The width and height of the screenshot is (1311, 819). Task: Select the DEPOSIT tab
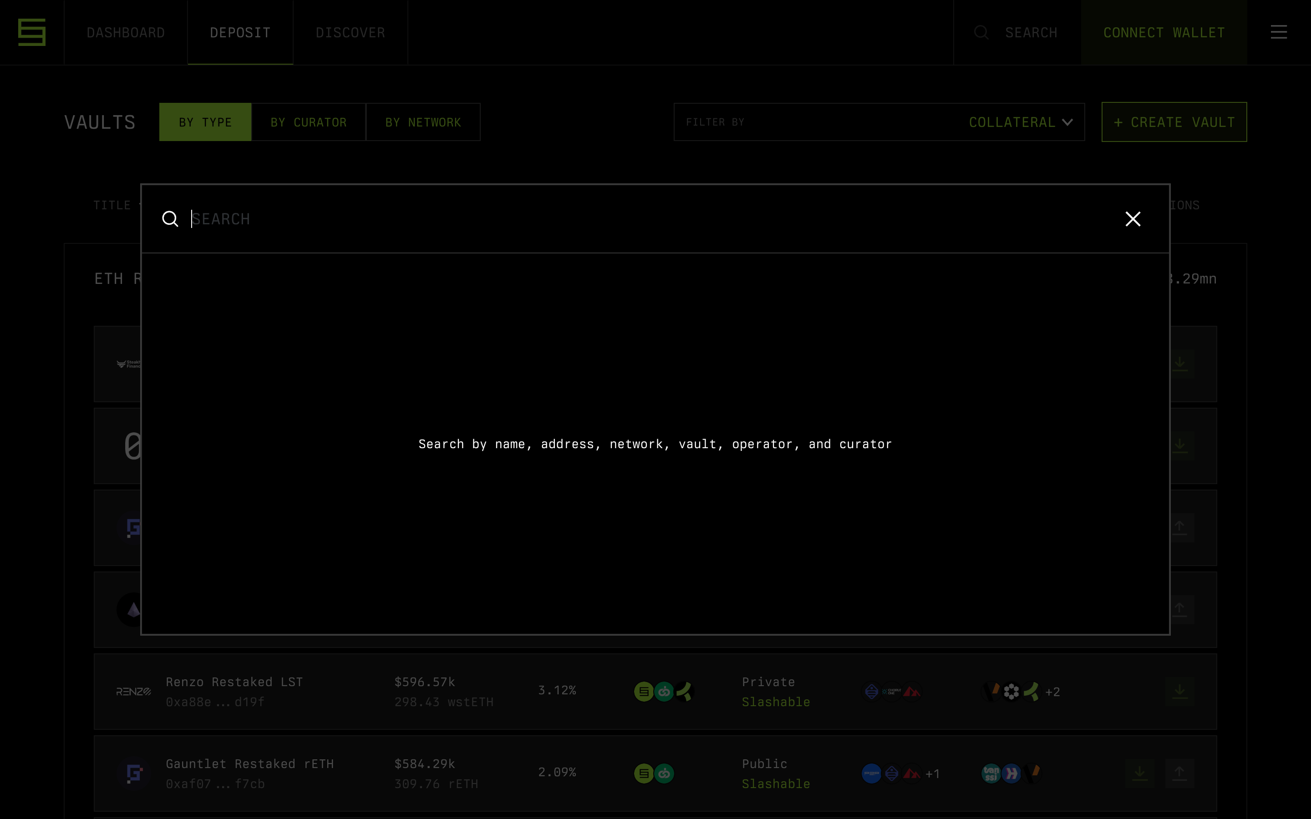tap(240, 32)
